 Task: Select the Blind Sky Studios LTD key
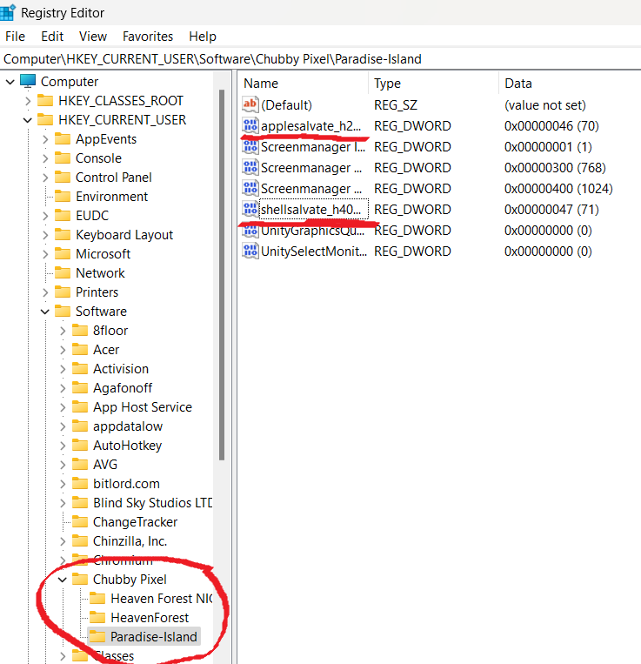click(x=152, y=503)
